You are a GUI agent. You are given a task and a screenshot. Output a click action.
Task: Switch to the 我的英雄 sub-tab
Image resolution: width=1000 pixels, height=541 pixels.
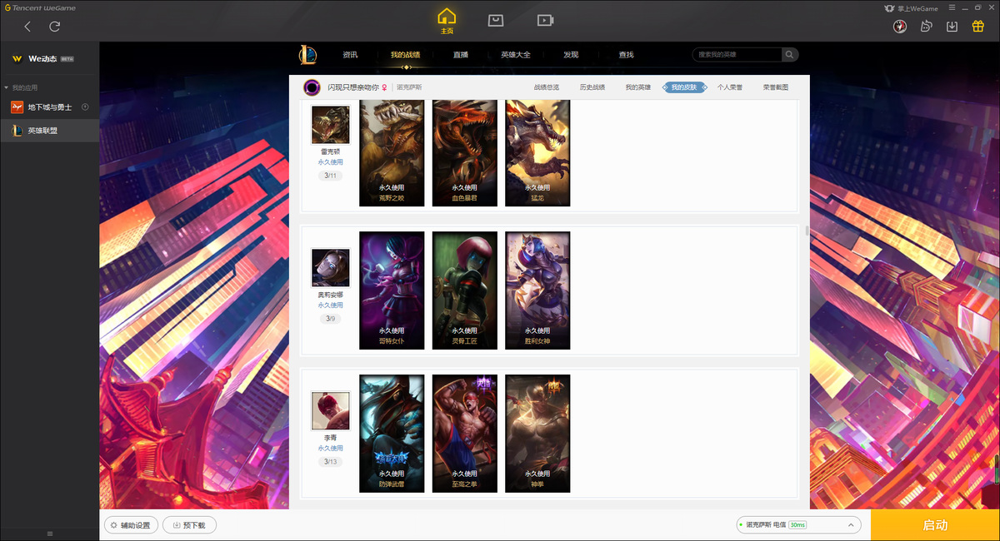click(x=638, y=87)
